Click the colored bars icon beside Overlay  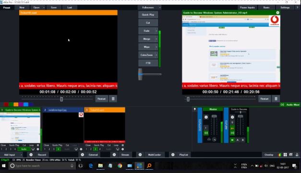pos(279,155)
